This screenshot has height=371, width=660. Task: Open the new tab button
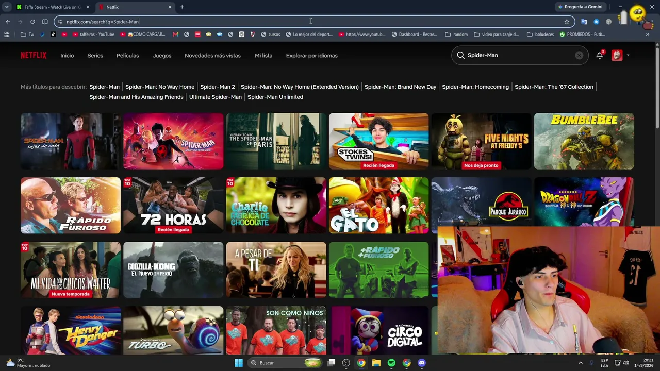point(182,7)
